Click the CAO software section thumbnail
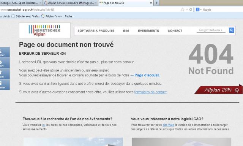Image resolution: width=243 pixels, height=146 pixels. (x=181, y=142)
